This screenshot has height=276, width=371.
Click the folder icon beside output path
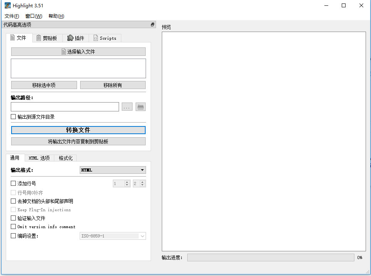[141, 107]
